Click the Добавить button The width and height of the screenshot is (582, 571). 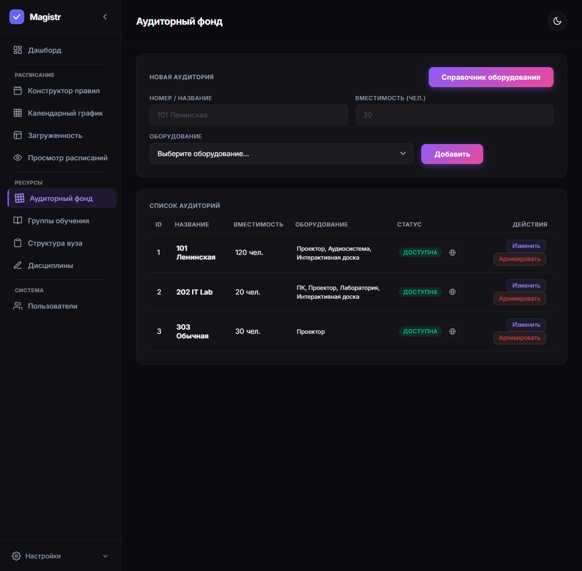(x=452, y=154)
